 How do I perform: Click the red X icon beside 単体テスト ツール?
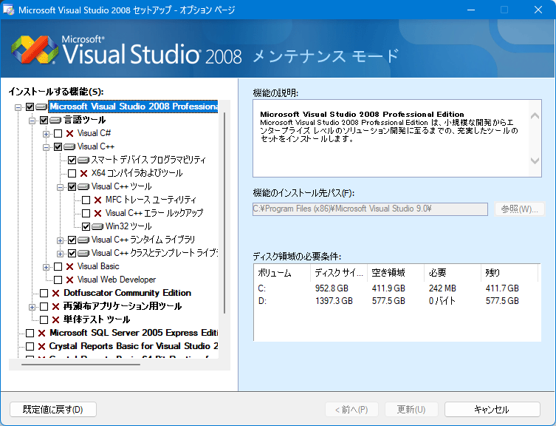(x=55, y=320)
